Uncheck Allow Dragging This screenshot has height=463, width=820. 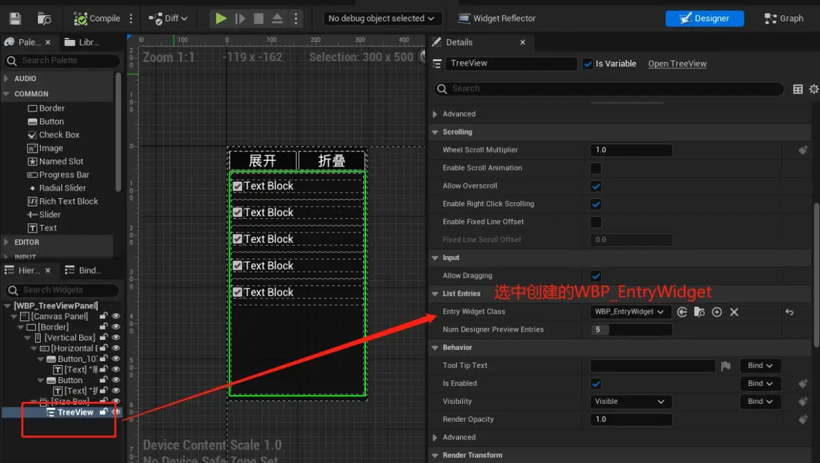coord(596,276)
